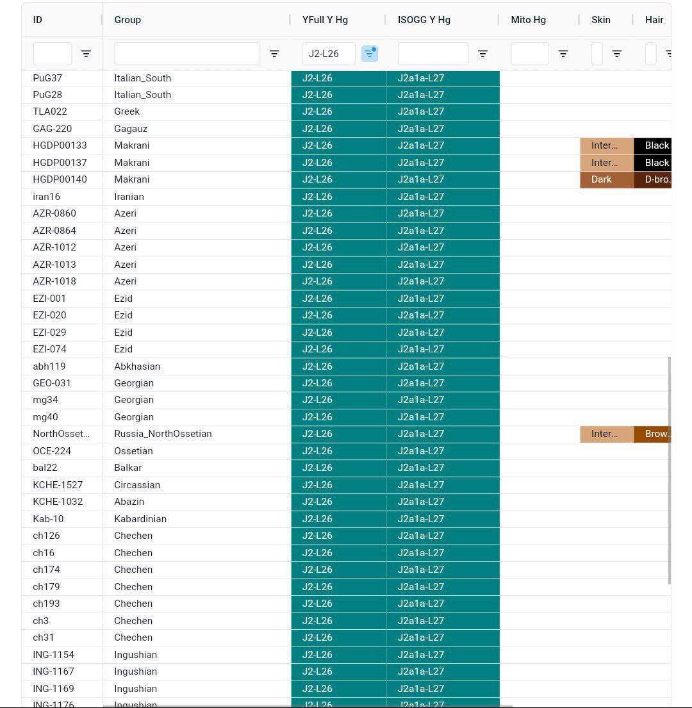
Task: Select the PuG28 ID cell
Action: [x=62, y=95]
